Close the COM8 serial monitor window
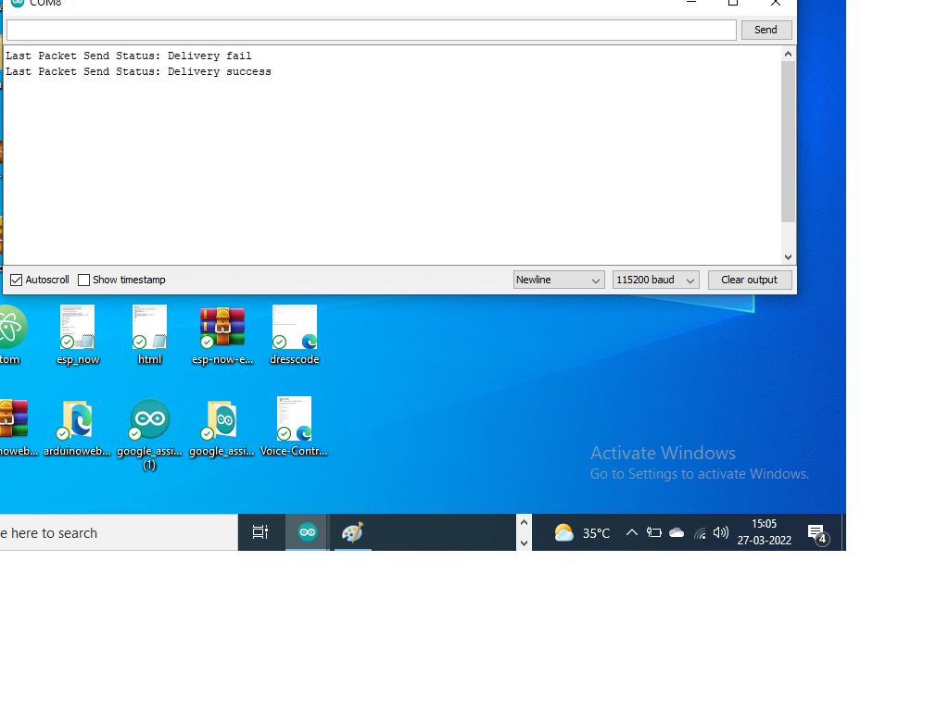Image resolution: width=949 pixels, height=711 pixels. pyautogui.click(x=776, y=3)
